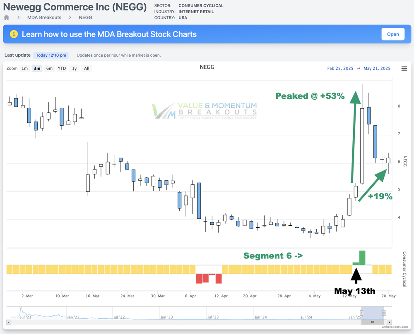Select the 3m zoom range
Screen dimensions: 414x334
point(37,68)
